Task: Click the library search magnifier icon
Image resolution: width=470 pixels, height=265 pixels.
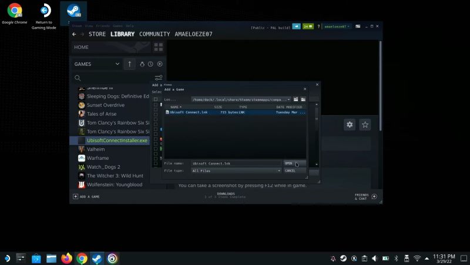Action: [x=78, y=78]
